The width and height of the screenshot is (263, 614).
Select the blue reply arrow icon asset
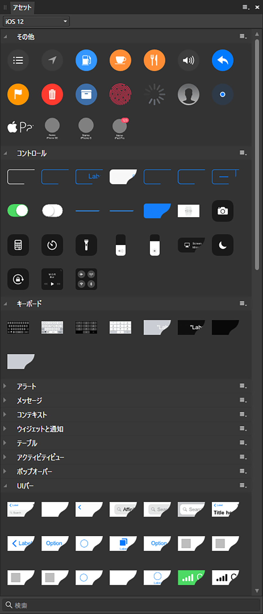pos(223,60)
